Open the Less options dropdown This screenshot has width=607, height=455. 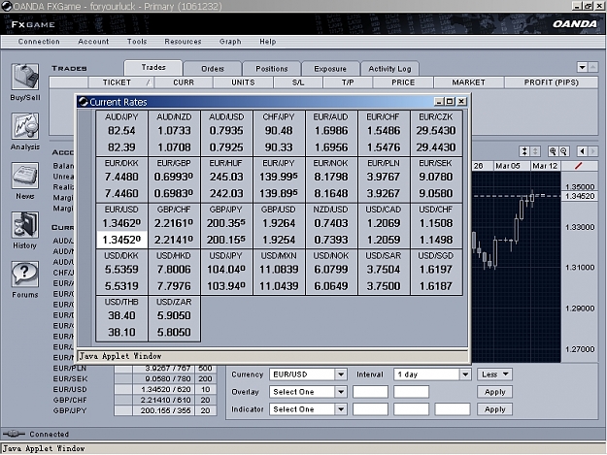pos(494,374)
